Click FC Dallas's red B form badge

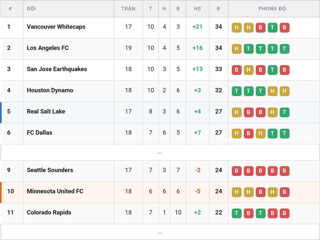[248, 133]
